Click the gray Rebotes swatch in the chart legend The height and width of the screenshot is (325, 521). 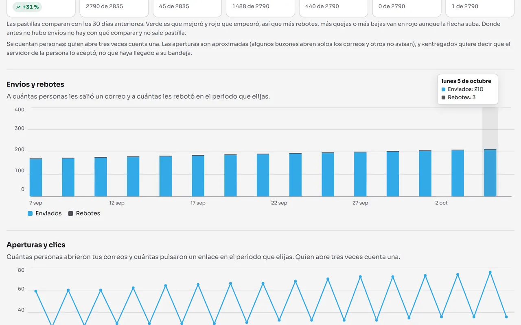(70, 214)
